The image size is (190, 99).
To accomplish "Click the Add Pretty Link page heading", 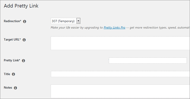I will click(x=21, y=6).
